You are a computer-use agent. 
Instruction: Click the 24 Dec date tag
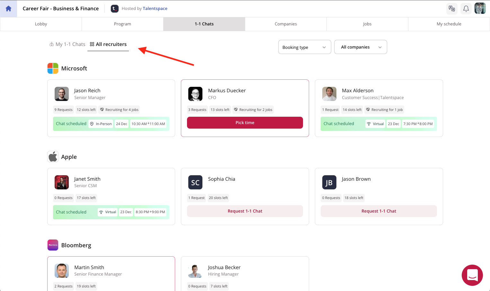tap(121, 124)
